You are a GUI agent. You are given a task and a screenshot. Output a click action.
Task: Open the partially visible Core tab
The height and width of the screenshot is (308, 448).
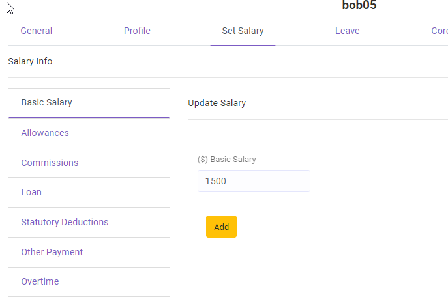pyautogui.click(x=439, y=31)
